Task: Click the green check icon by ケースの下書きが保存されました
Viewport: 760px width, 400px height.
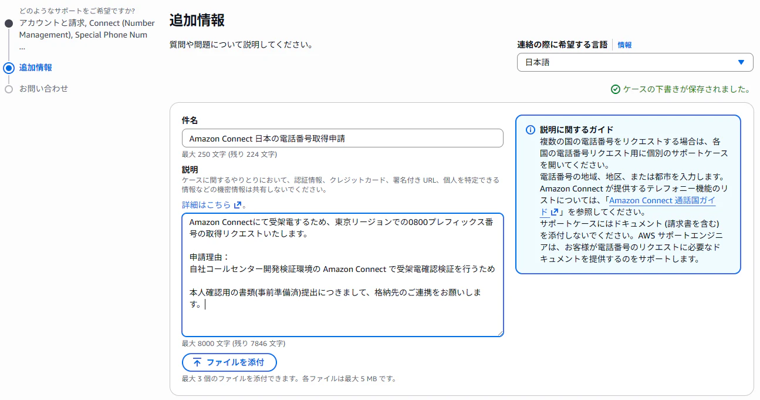Action: 615,89
